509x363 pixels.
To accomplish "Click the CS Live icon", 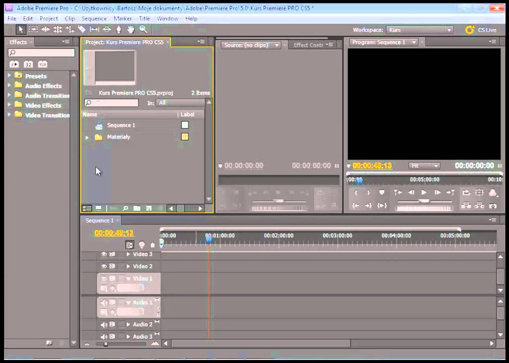I will tap(470, 30).
